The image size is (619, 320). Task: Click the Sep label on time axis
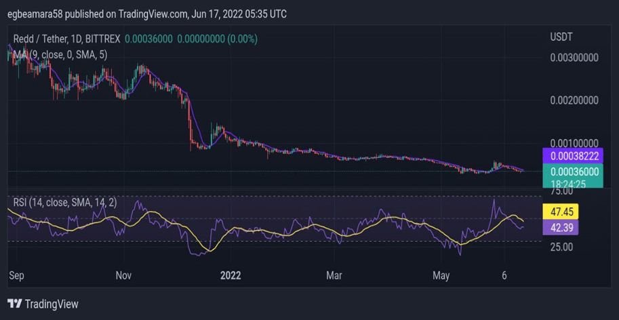point(18,276)
